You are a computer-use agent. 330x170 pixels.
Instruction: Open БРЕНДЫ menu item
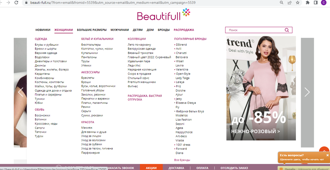pyautogui.click(x=164, y=30)
